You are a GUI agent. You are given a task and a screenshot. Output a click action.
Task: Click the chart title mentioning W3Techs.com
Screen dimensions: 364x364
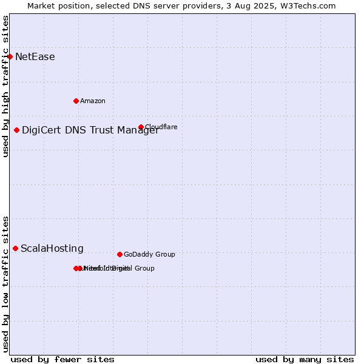[181, 6]
